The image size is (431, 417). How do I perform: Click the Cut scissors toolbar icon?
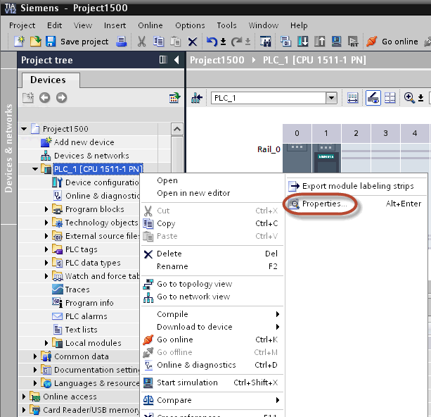click(x=141, y=42)
